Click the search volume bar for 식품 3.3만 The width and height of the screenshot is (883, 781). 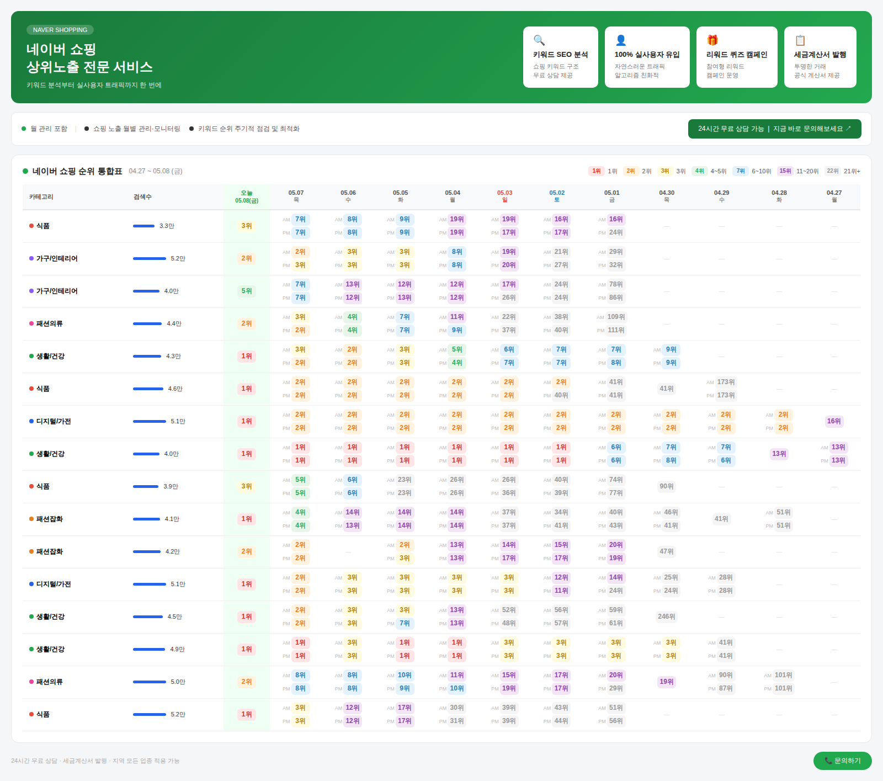click(x=143, y=226)
